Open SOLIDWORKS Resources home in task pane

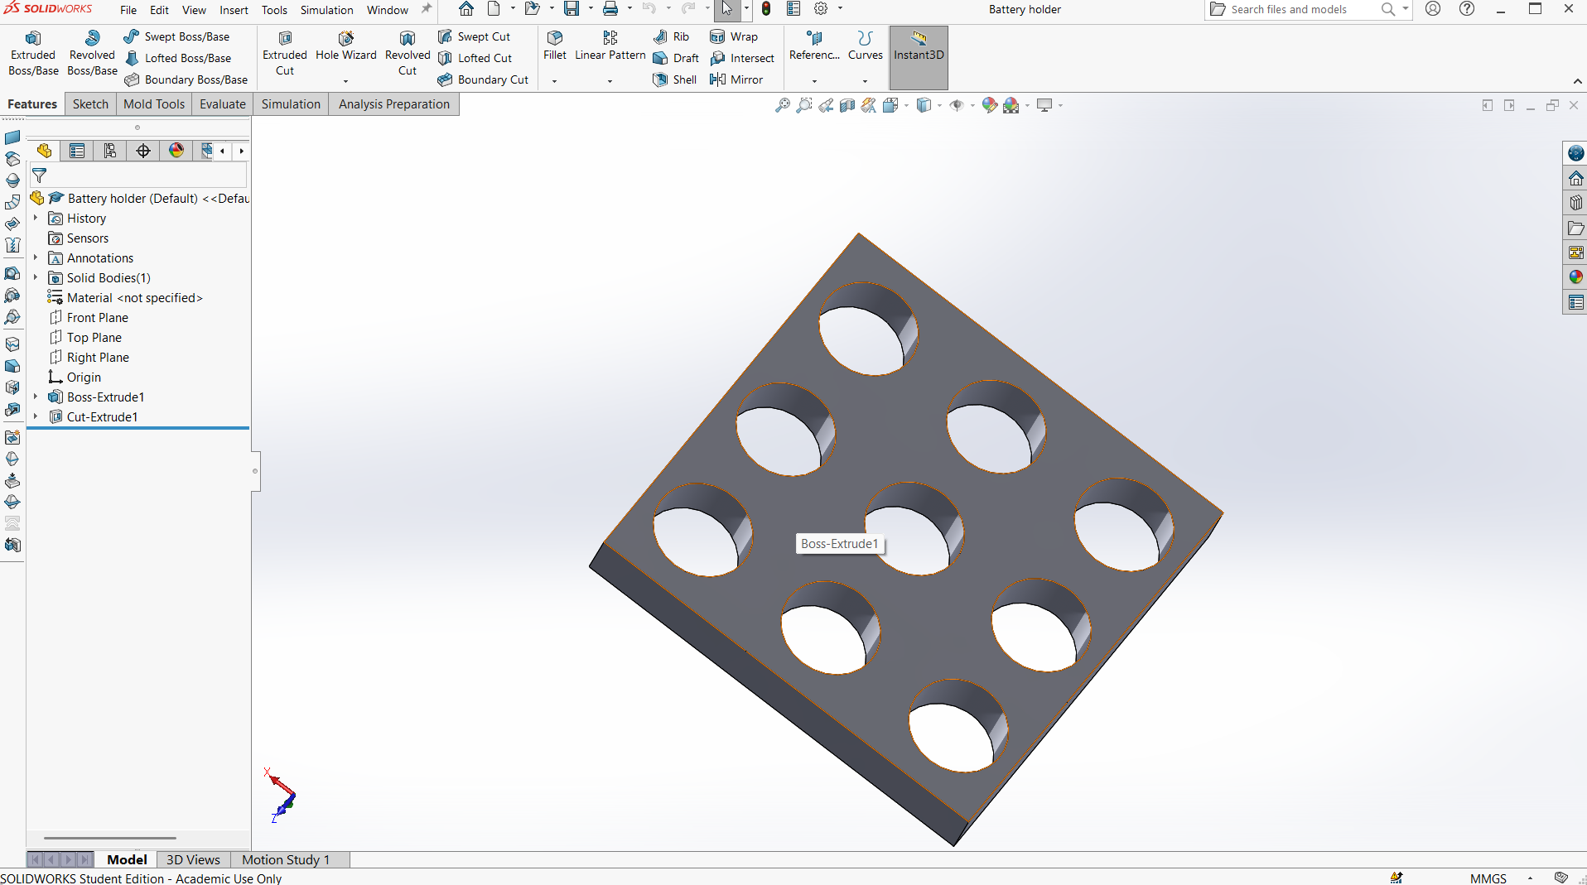coord(1575,178)
